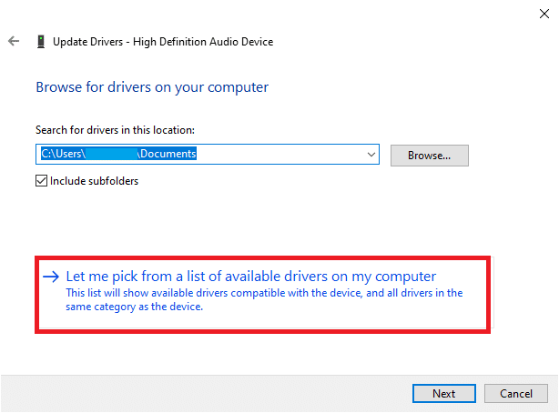Expand the driver location dropdown arrow
Viewport: 559px width, 413px height.
click(x=371, y=155)
